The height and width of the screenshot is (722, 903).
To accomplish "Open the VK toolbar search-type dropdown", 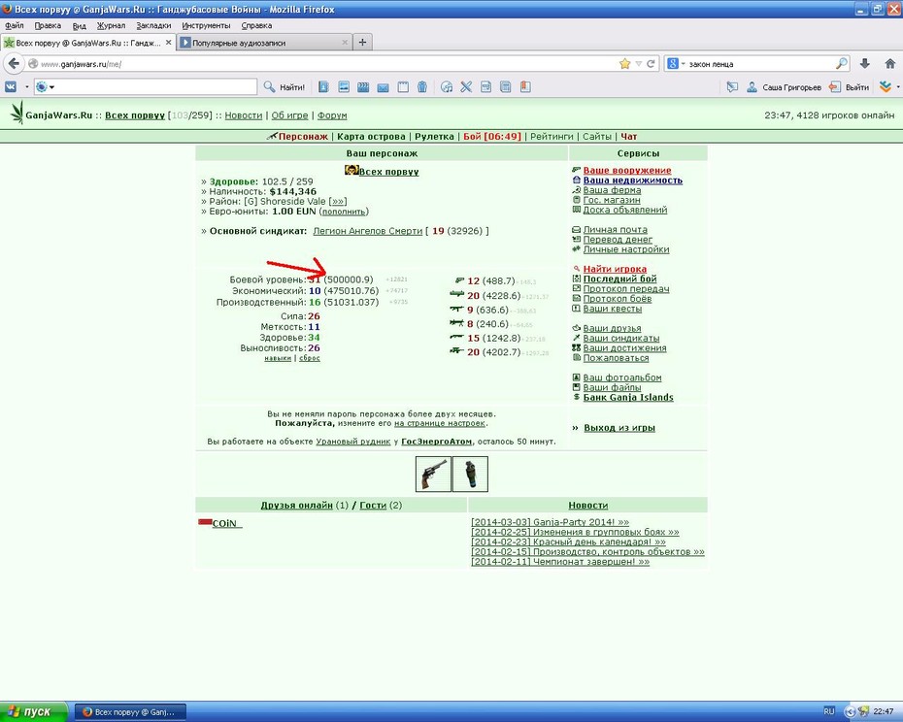I will pos(45,87).
